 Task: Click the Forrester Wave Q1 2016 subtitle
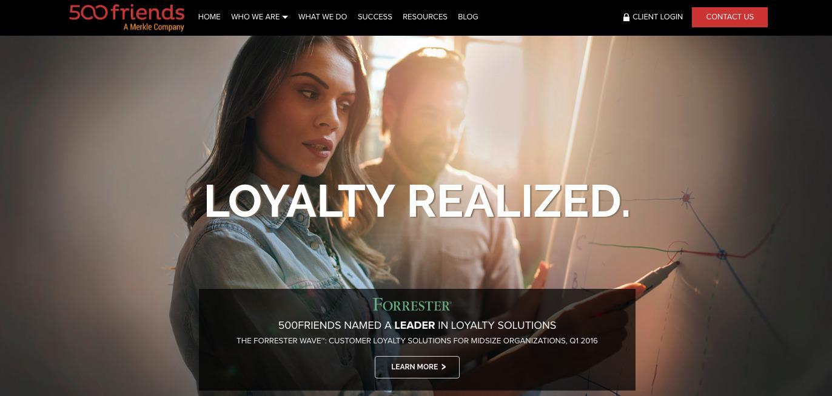click(417, 341)
